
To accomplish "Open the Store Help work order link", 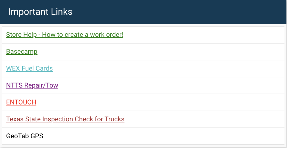I will click(x=64, y=35).
